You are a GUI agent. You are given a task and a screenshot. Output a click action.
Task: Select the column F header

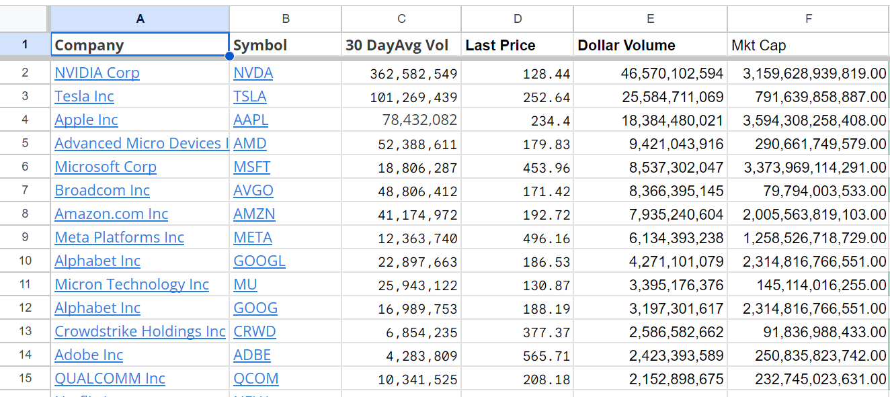click(x=808, y=19)
